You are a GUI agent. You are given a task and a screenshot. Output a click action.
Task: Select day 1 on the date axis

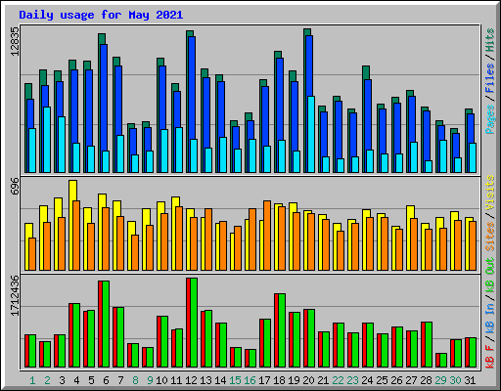pos(32,380)
